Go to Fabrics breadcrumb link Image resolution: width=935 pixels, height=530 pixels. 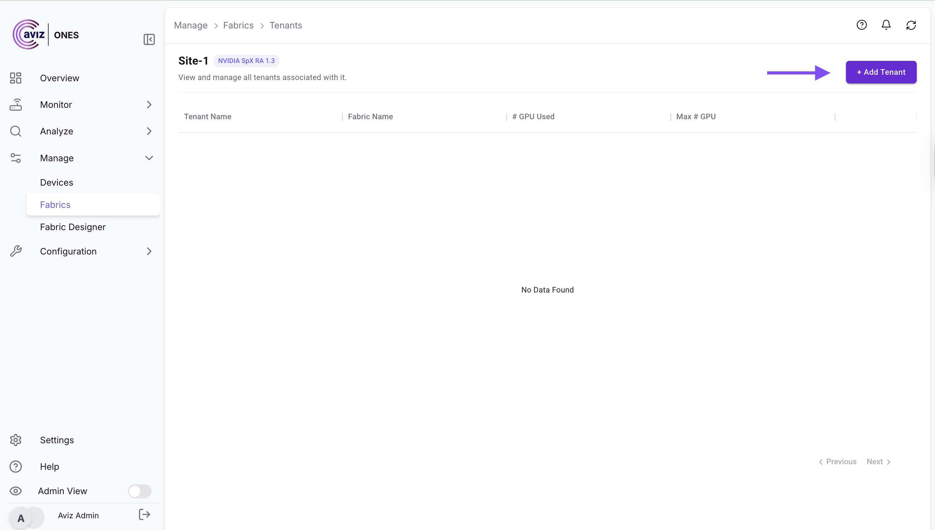coord(238,25)
